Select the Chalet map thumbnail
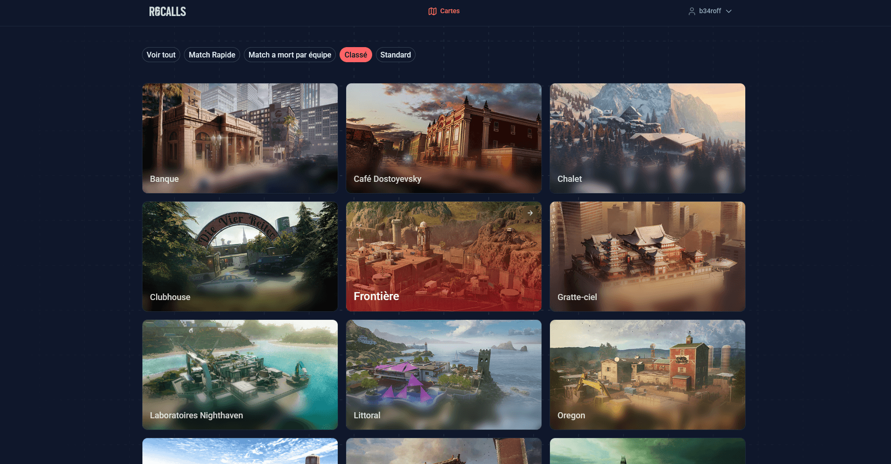891x464 pixels. coord(647,138)
